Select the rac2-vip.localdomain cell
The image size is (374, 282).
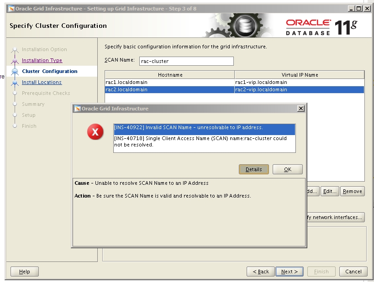pos(300,89)
